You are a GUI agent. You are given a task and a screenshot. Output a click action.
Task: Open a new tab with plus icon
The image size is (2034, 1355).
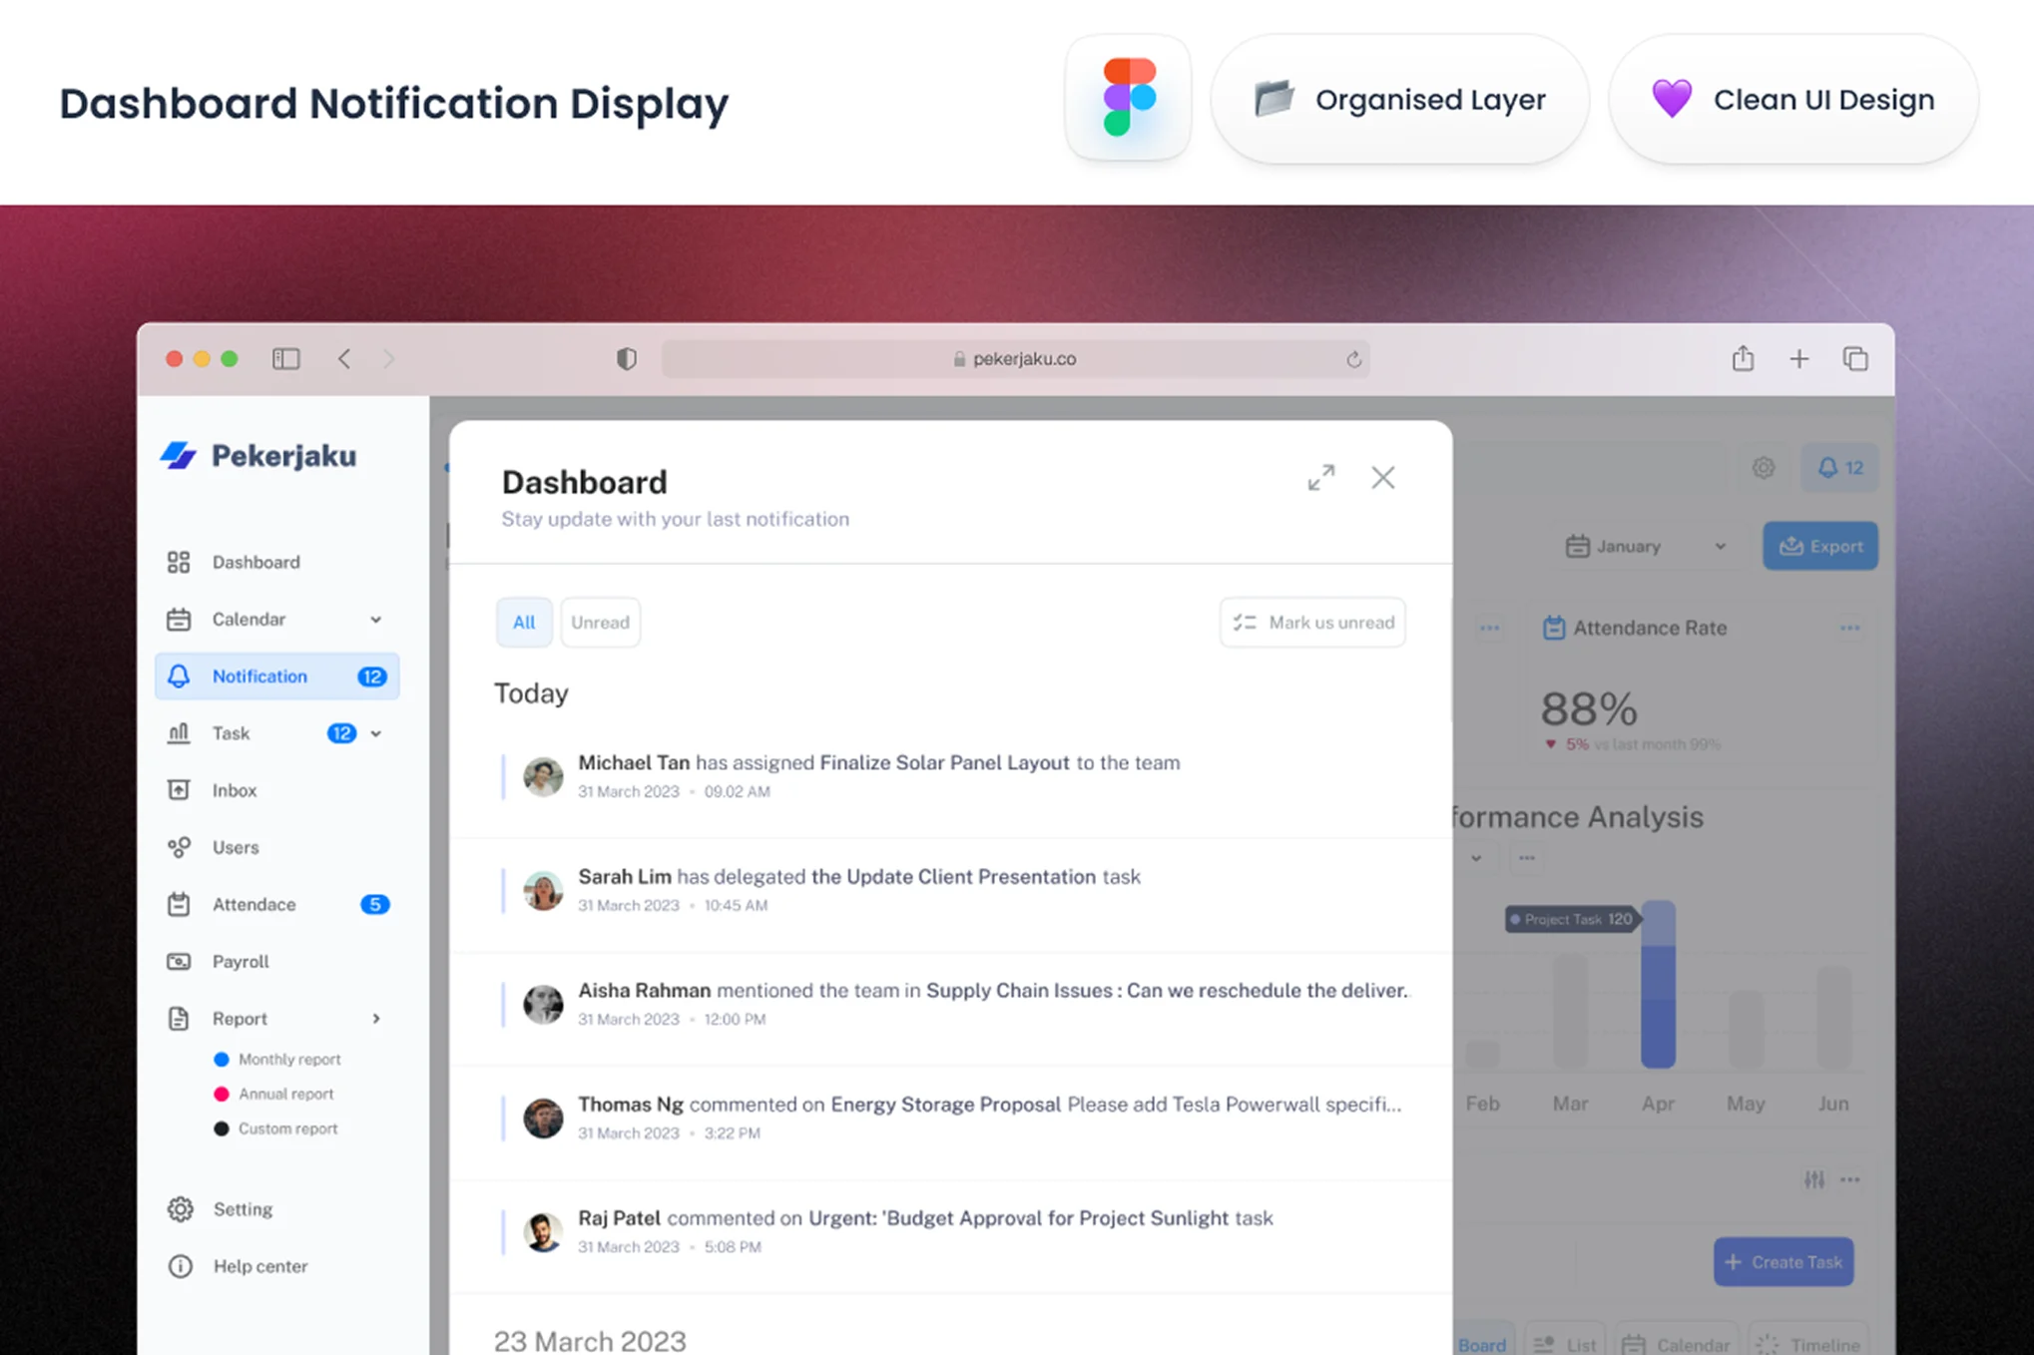(x=1798, y=358)
